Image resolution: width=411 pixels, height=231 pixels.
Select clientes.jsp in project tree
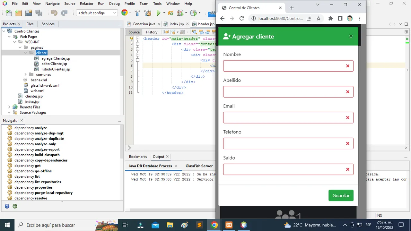34,96
